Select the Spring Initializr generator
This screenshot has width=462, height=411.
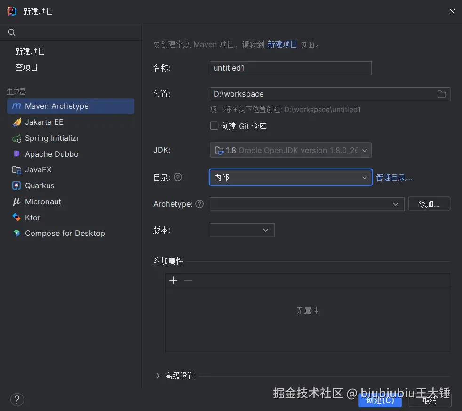[71, 138]
